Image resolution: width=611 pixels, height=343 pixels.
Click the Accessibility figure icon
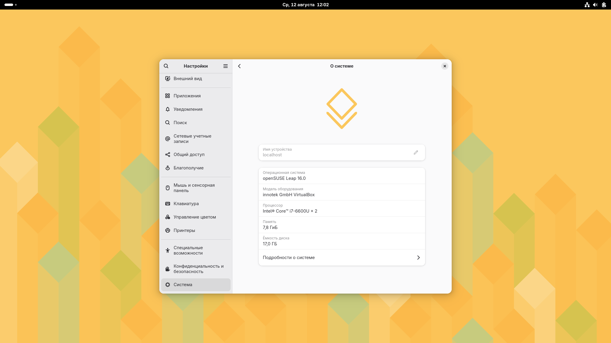pos(168,250)
